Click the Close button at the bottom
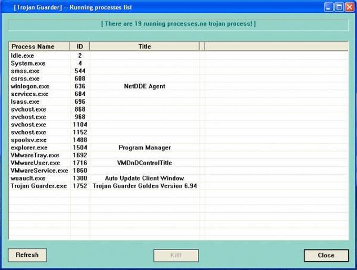The image size is (357, 270). 326,255
